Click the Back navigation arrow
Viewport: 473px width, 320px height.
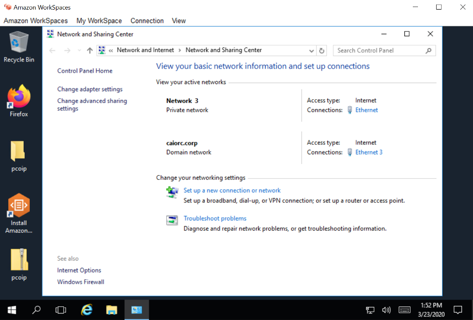click(53, 50)
